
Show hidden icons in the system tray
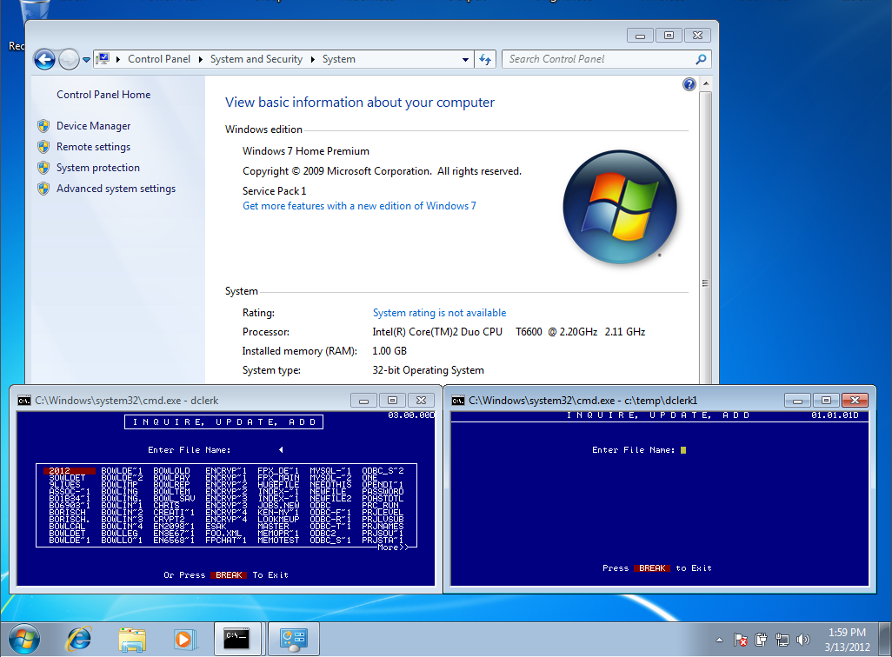(719, 640)
